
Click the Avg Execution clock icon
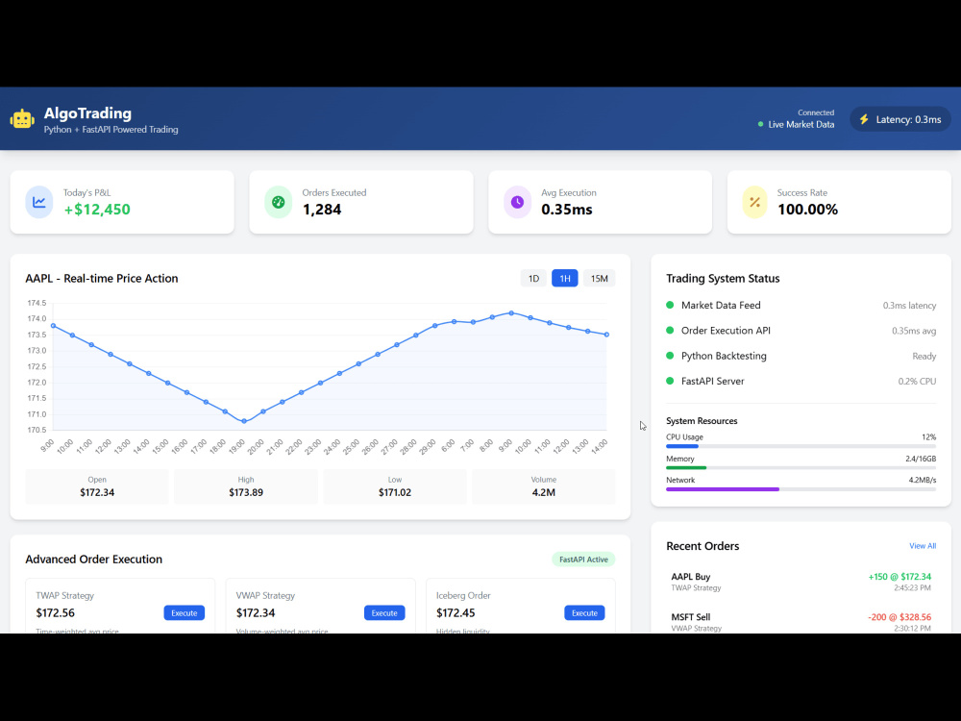tap(517, 202)
